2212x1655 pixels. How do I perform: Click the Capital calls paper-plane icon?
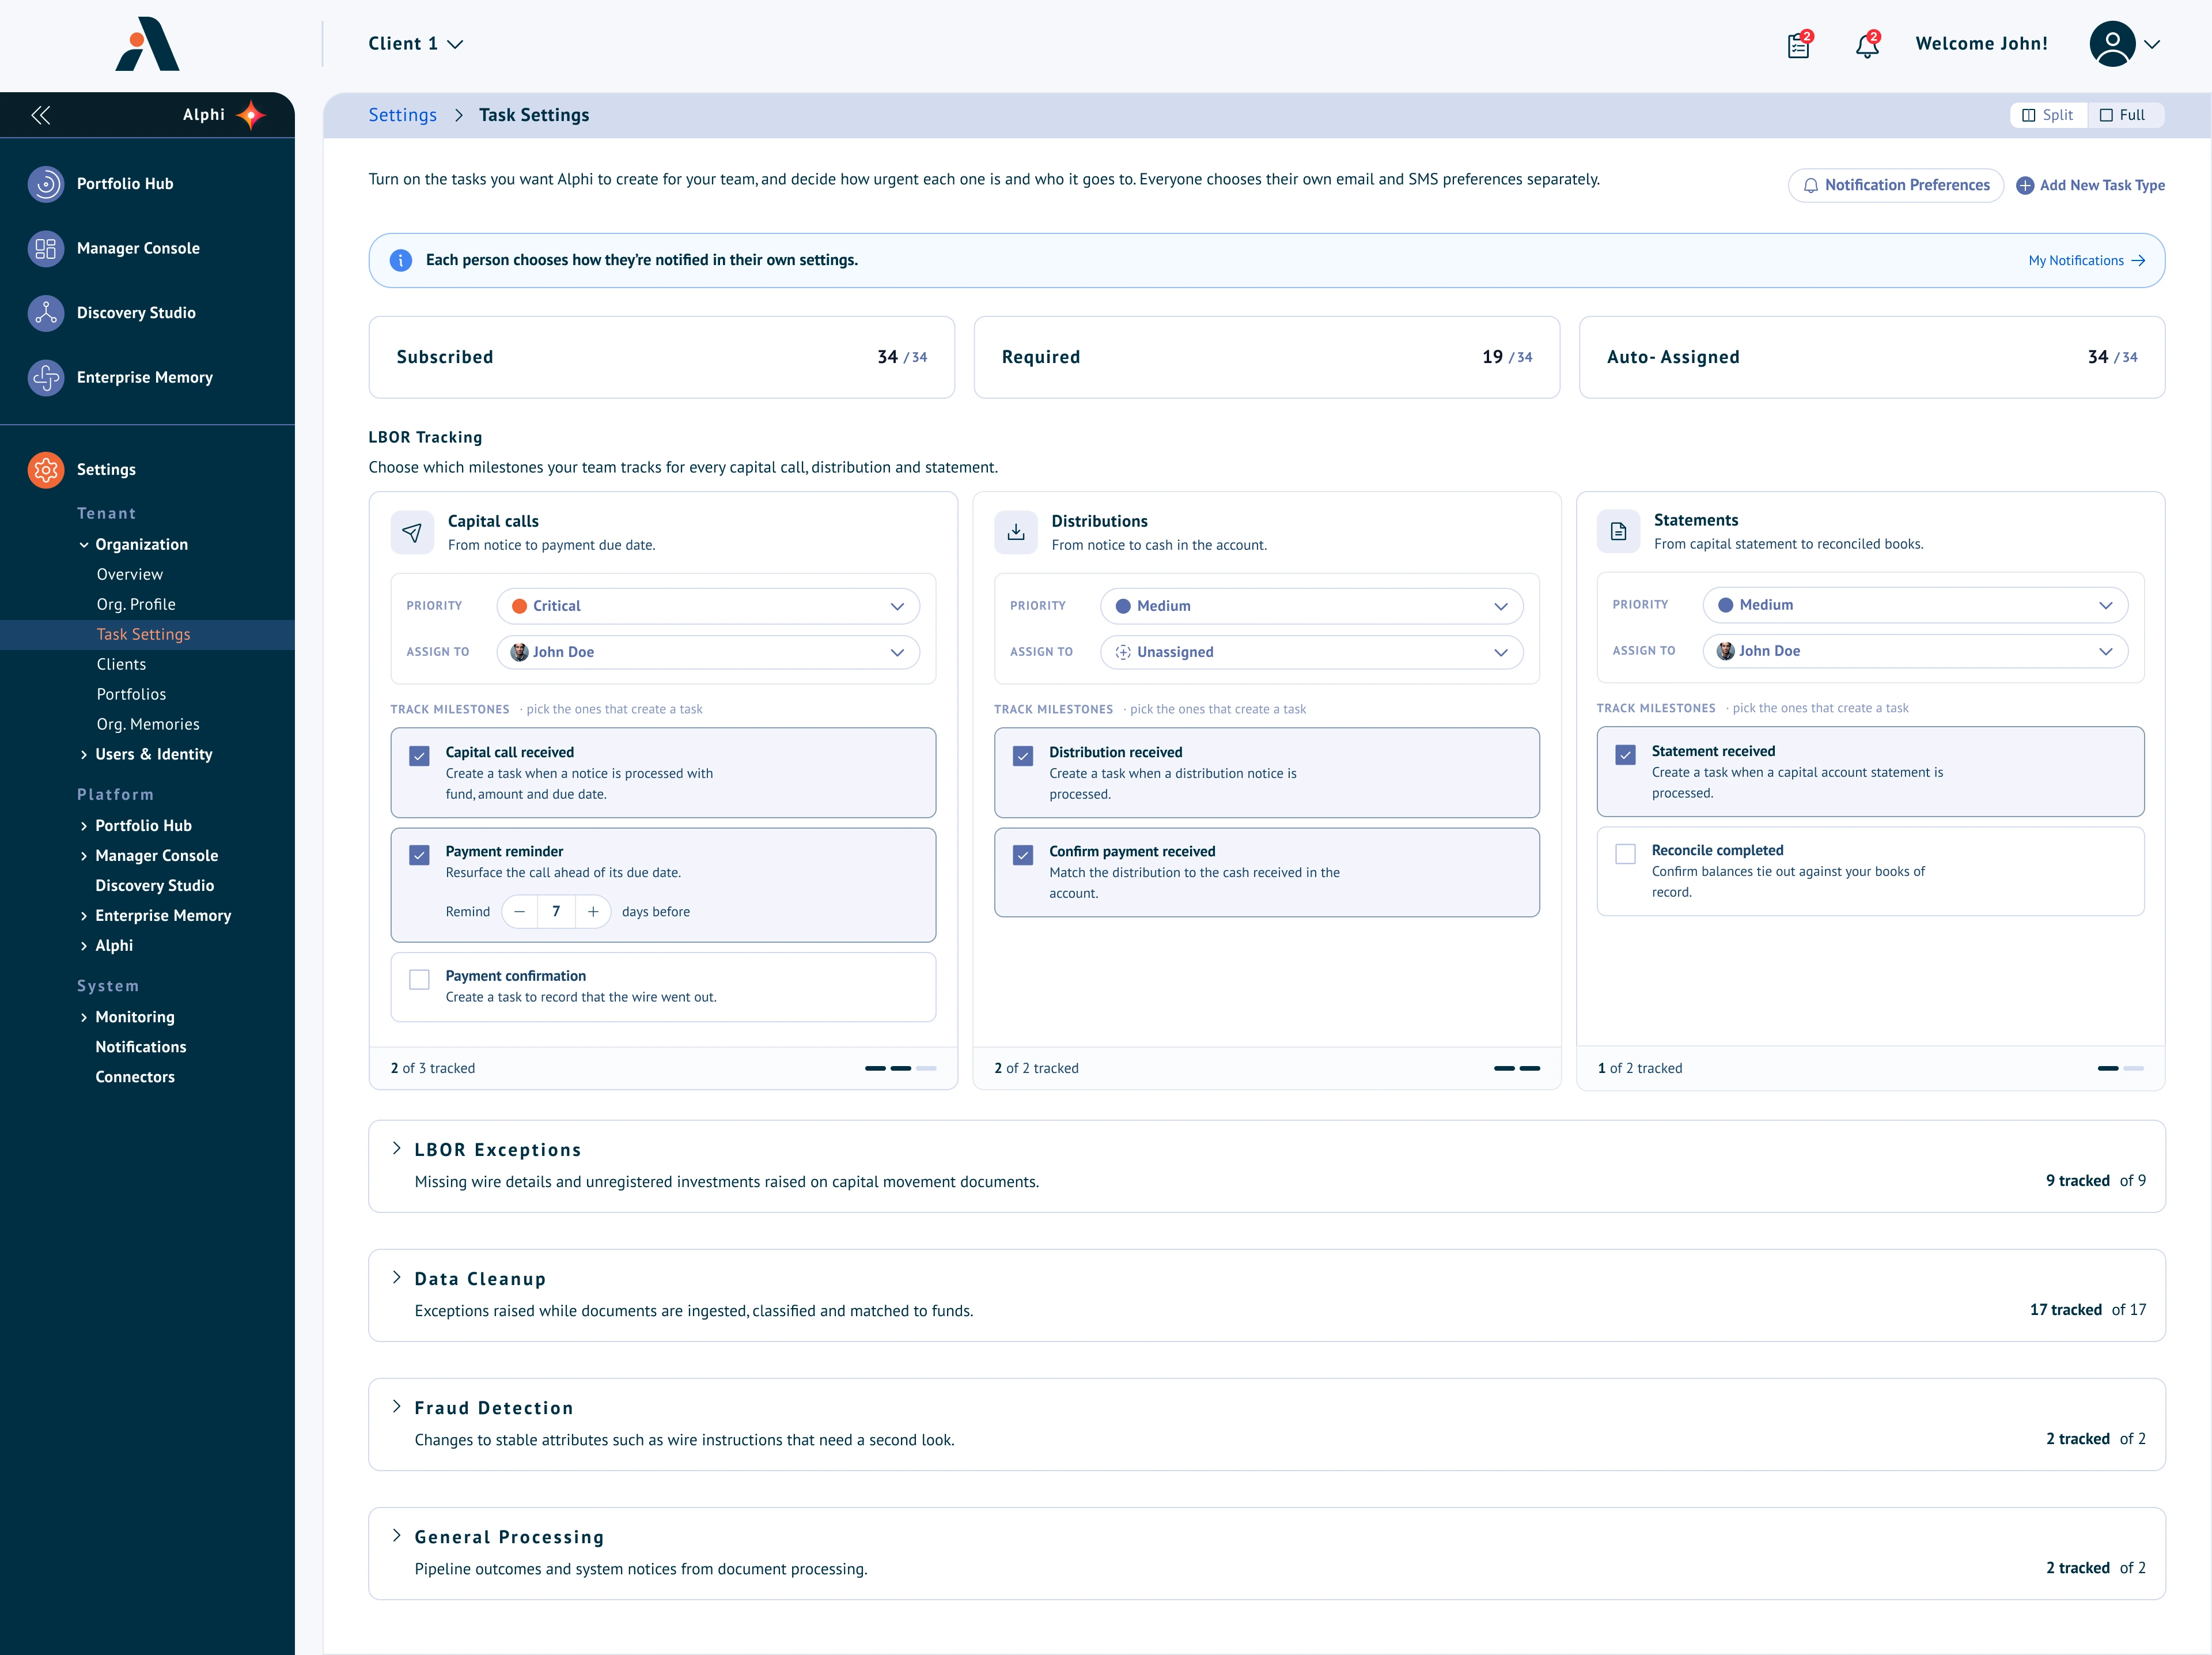coord(412,532)
